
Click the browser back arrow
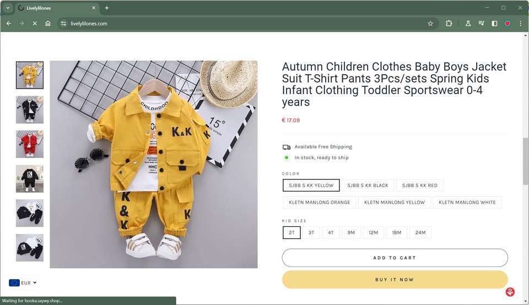click(x=8, y=24)
